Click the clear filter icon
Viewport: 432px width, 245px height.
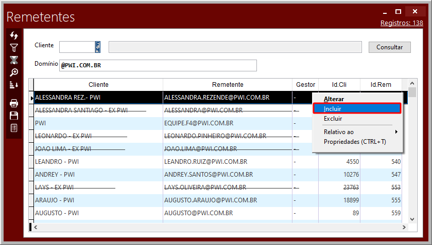(x=14, y=60)
